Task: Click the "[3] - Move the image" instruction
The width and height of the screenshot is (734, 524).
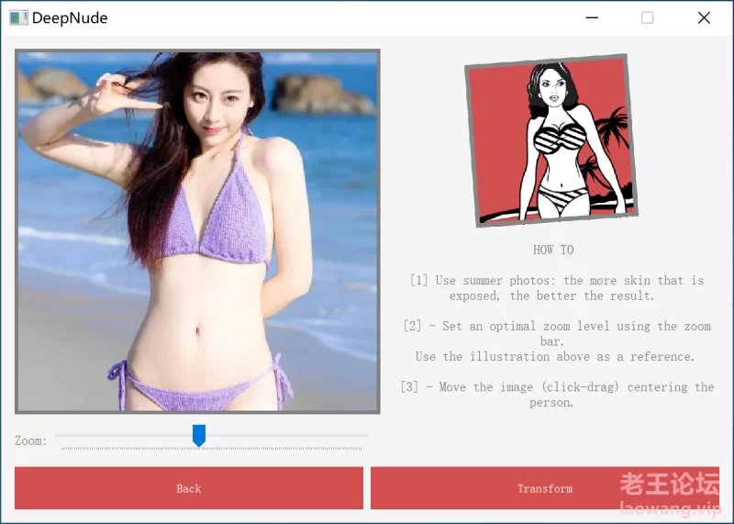Action: [x=557, y=395]
